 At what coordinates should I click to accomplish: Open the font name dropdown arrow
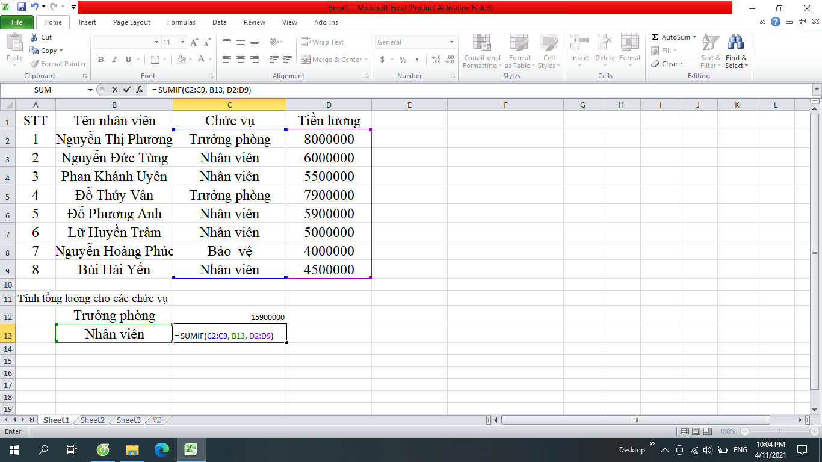click(x=156, y=42)
